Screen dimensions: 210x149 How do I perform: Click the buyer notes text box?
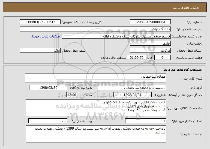(96, 134)
